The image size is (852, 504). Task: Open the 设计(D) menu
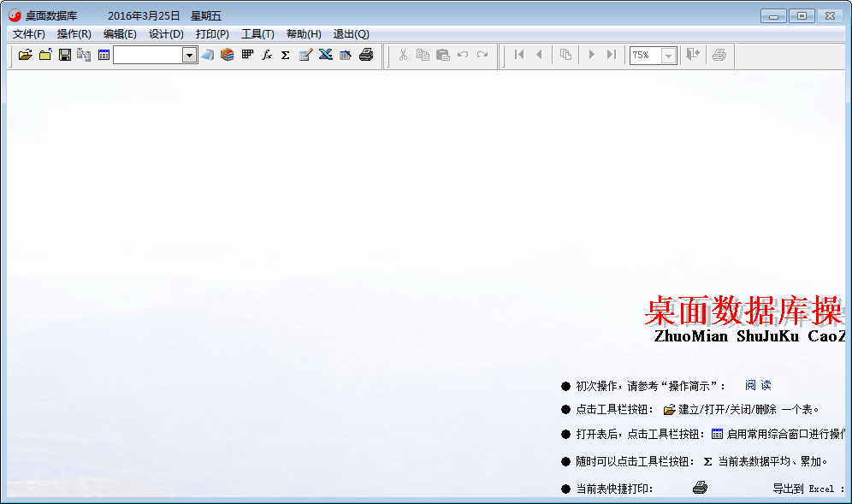point(166,34)
